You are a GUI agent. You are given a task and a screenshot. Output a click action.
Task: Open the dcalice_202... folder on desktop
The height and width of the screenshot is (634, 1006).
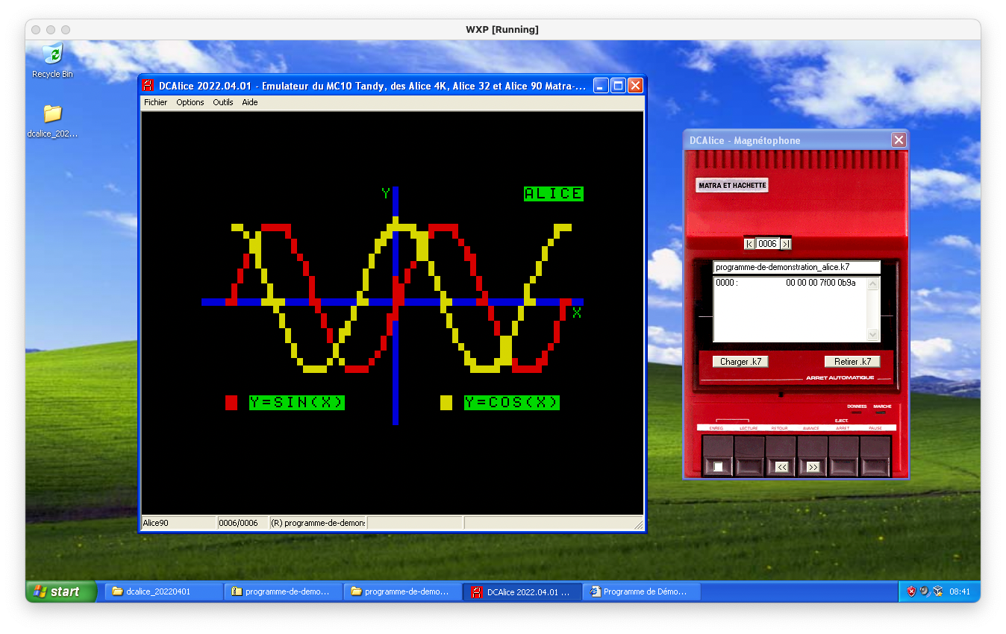click(52, 121)
